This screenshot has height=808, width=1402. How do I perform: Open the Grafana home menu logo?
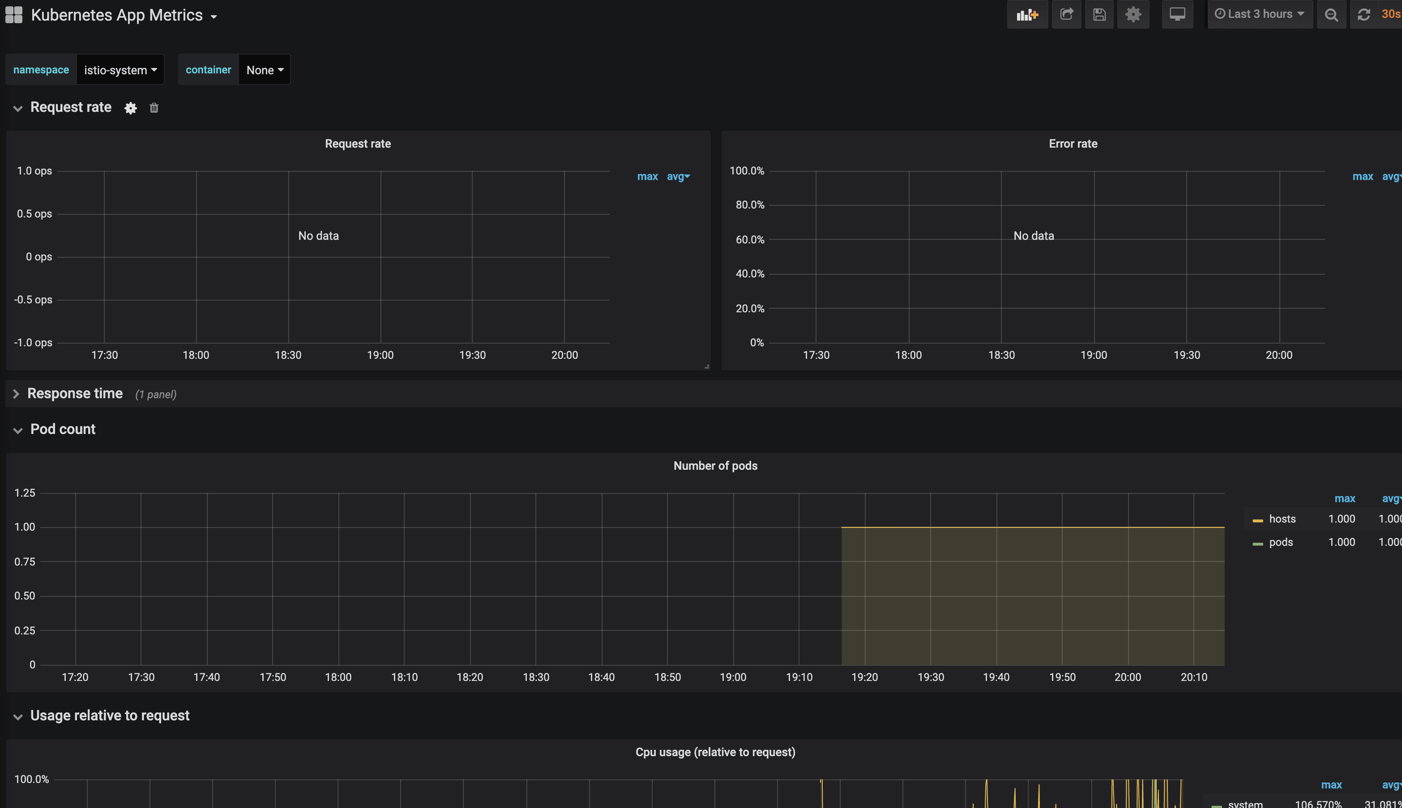coord(13,14)
